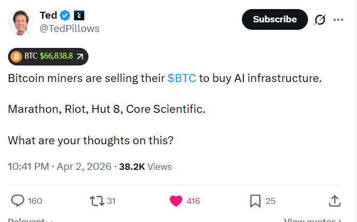
Task: Click the orange Bitcoin logo icon
Action: [x=16, y=56]
